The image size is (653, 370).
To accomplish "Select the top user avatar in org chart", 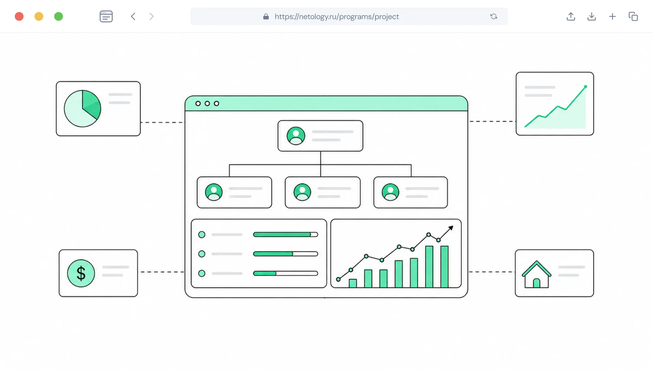I will pyautogui.click(x=296, y=136).
